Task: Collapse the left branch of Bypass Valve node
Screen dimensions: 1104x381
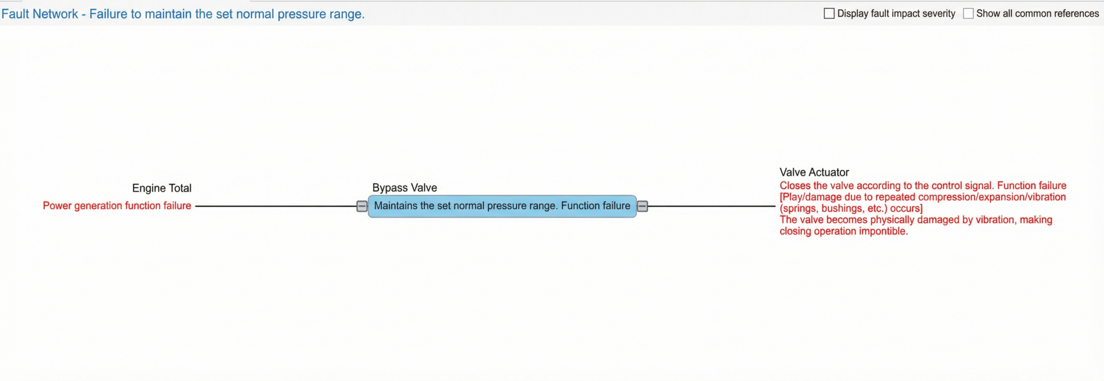Action: tap(362, 206)
